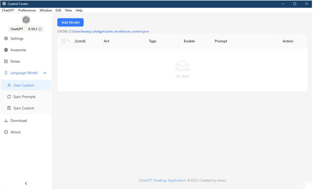The height and width of the screenshot is (192, 314).
Task: Tick the select-all checkbox in table header
Action: point(64,41)
